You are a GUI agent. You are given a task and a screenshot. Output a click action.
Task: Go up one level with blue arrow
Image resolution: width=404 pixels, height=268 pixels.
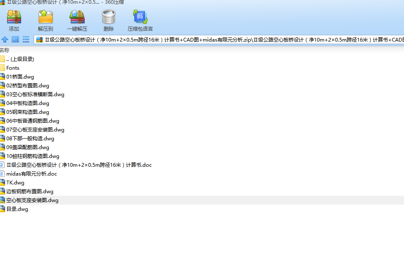5,39
